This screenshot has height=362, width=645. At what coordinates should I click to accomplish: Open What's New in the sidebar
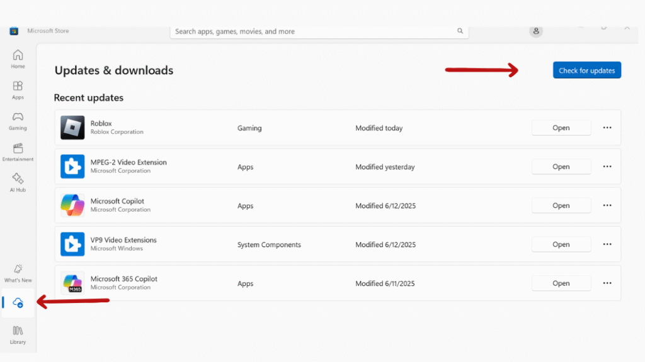click(18, 273)
